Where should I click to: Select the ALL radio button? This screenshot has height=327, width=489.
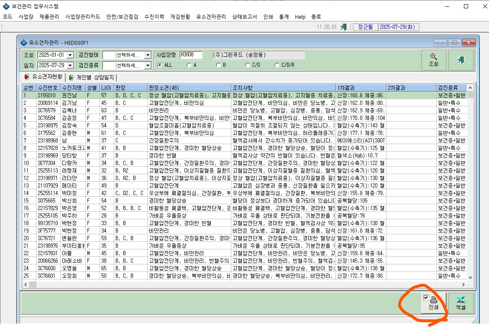[x=160, y=65]
